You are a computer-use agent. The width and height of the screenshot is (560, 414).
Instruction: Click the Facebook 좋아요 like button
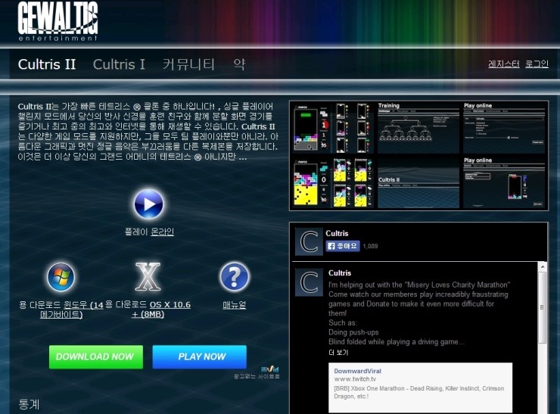(x=343, y=246)
